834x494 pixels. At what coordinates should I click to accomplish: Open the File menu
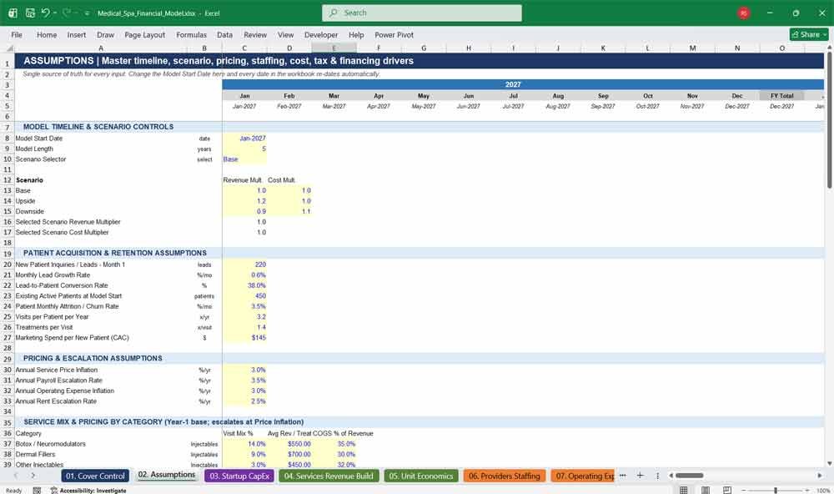[17, 34]
